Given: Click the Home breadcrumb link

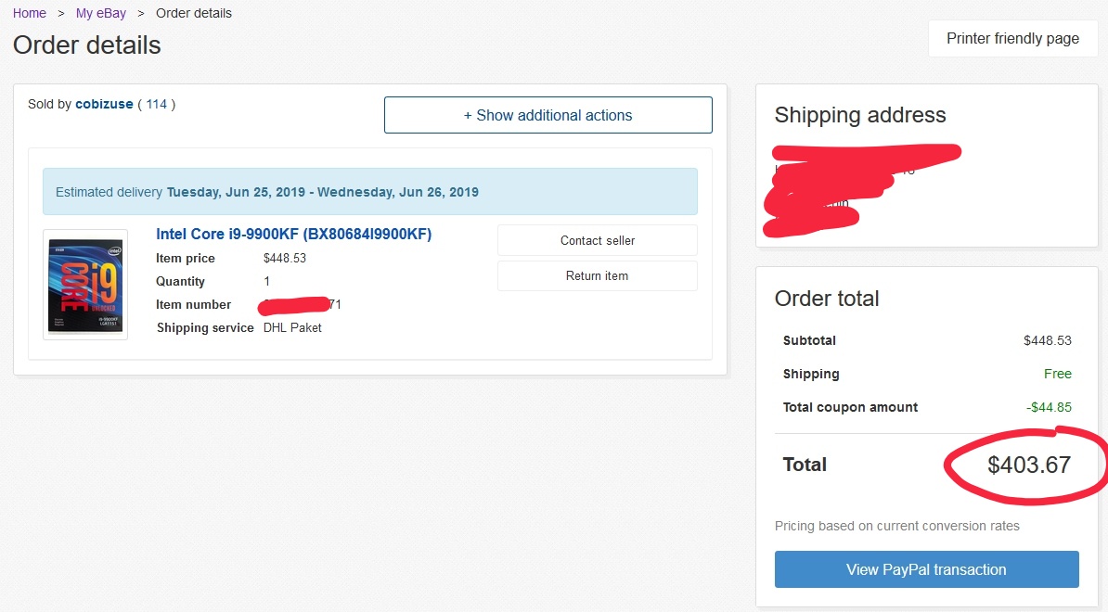Looking at the screenshot, I should pyautogui.click(x=30, y=13).
